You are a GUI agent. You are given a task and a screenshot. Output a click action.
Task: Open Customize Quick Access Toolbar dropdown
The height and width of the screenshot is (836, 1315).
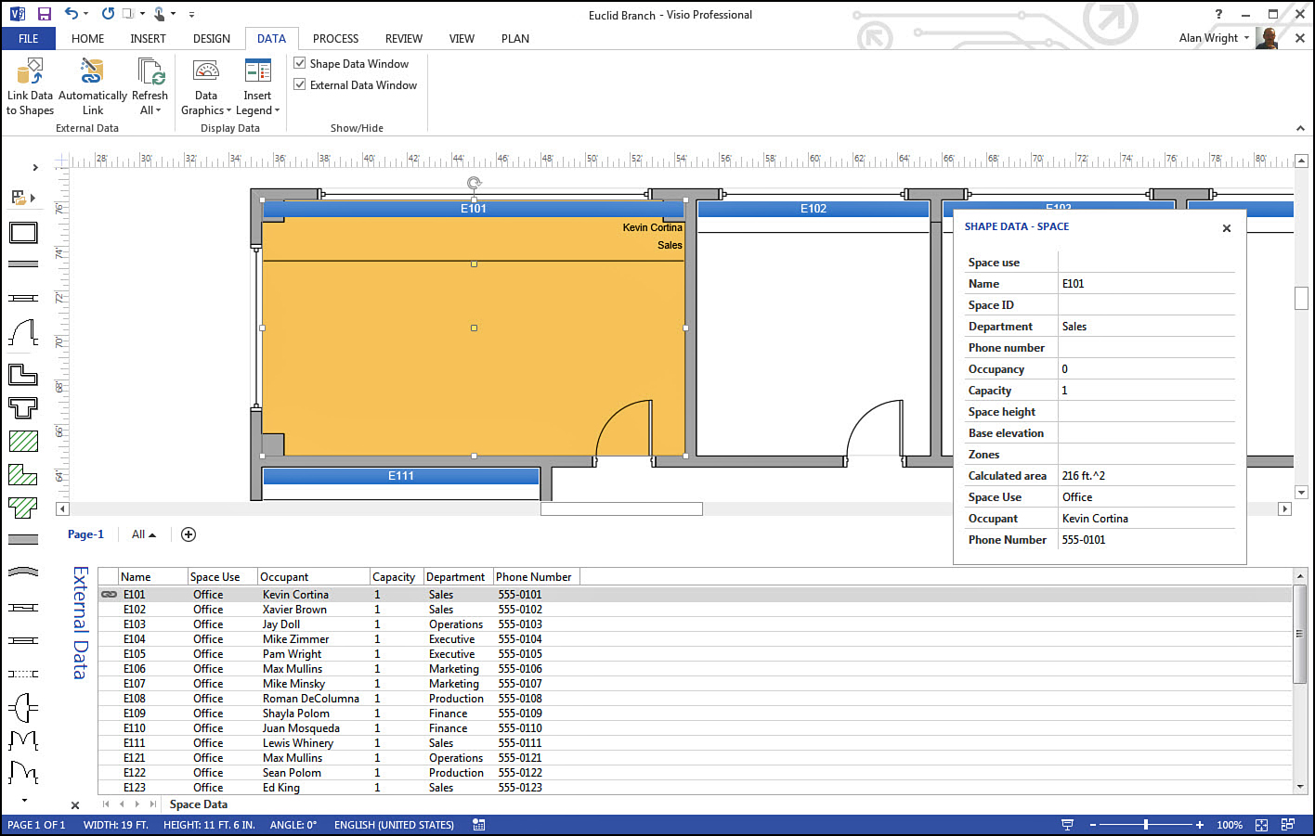(191, 14)
